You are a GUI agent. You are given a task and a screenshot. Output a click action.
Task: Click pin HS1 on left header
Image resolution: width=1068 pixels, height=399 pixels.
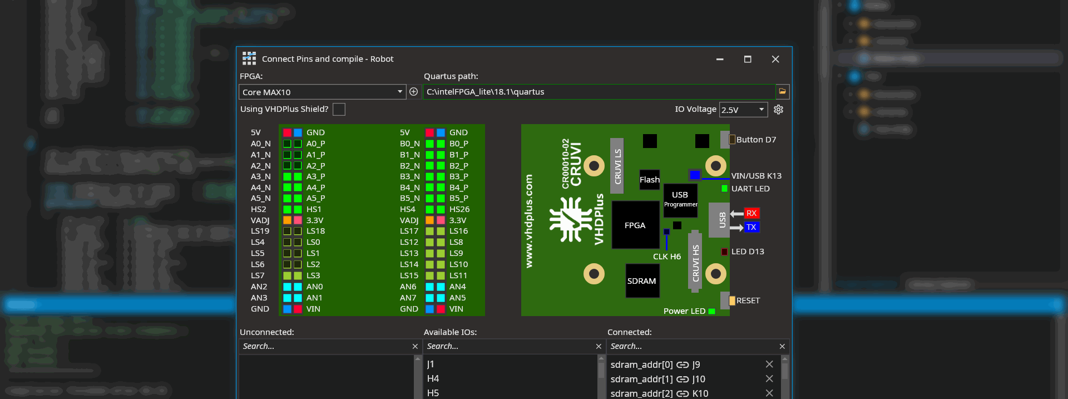pos(298,209)
